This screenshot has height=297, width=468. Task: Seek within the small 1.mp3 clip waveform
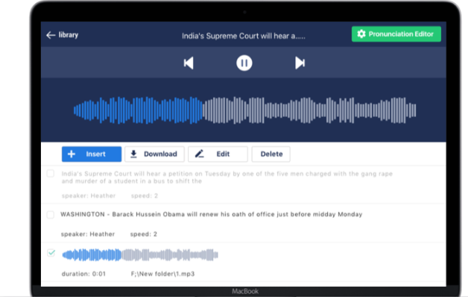(x=140, y=255)
